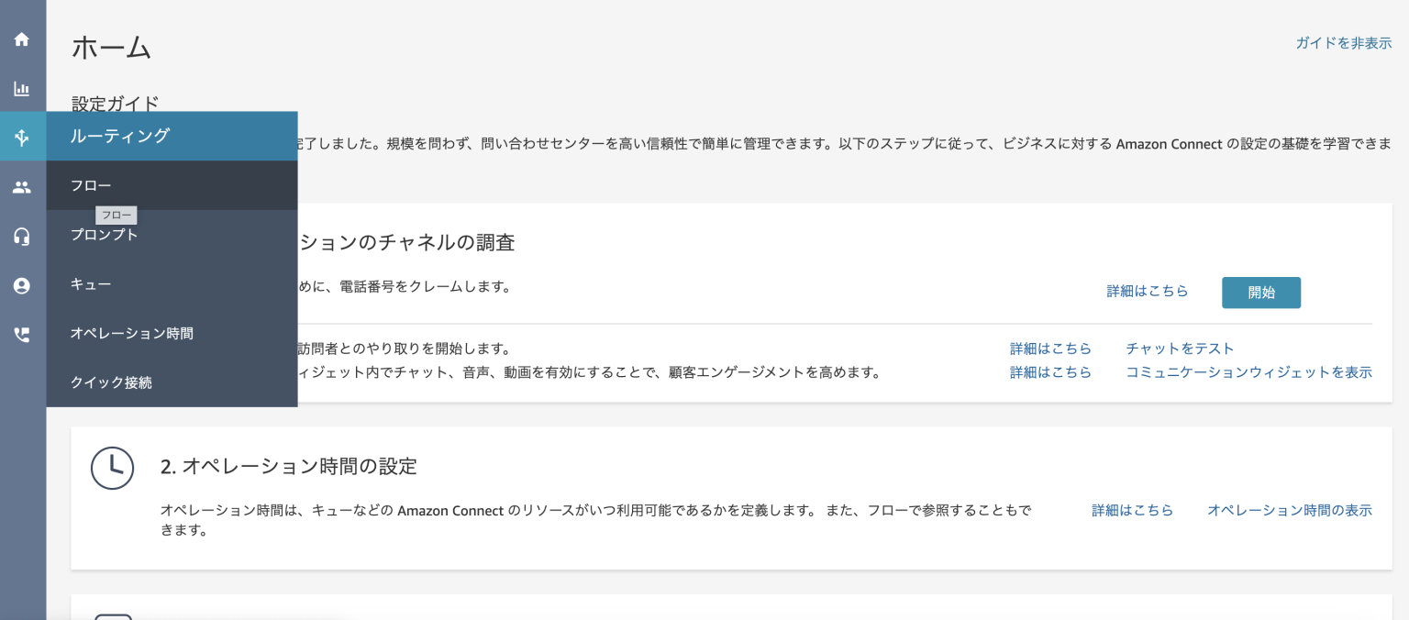
Task: Open オペレーション時間 in the routing menu
Action: pos(132,333)
